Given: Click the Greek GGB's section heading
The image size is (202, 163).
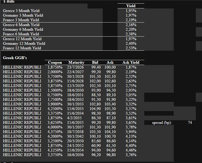Looking at the screenshot, I should click(x=15, y=58).
